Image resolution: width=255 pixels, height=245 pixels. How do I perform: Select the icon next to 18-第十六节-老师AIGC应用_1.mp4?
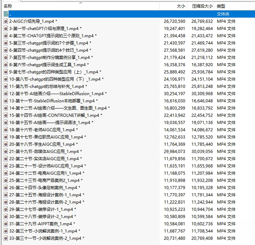click(x=6, y=130)
